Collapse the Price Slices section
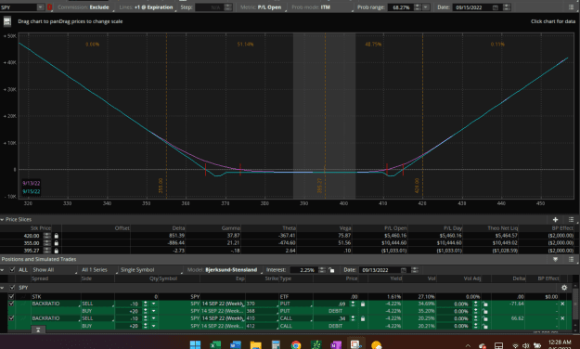Viewport: 580px width, 349px height. point(2,219)
